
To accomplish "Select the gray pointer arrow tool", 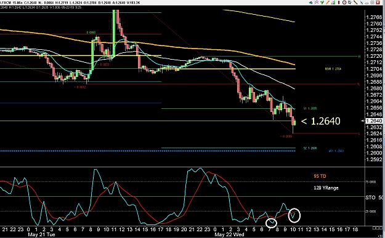I will [x=361, y=2].
